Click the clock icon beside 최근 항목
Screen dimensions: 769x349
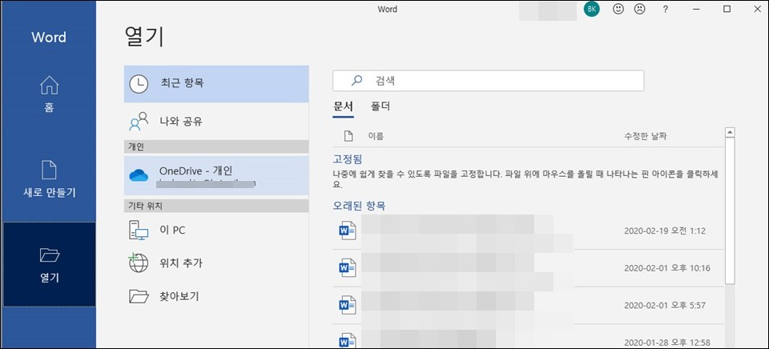pyautogui.click(x=139, y=84)
